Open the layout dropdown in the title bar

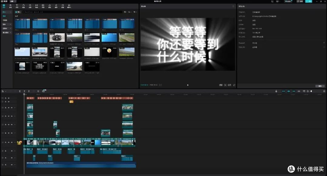[x=278, y=1]
